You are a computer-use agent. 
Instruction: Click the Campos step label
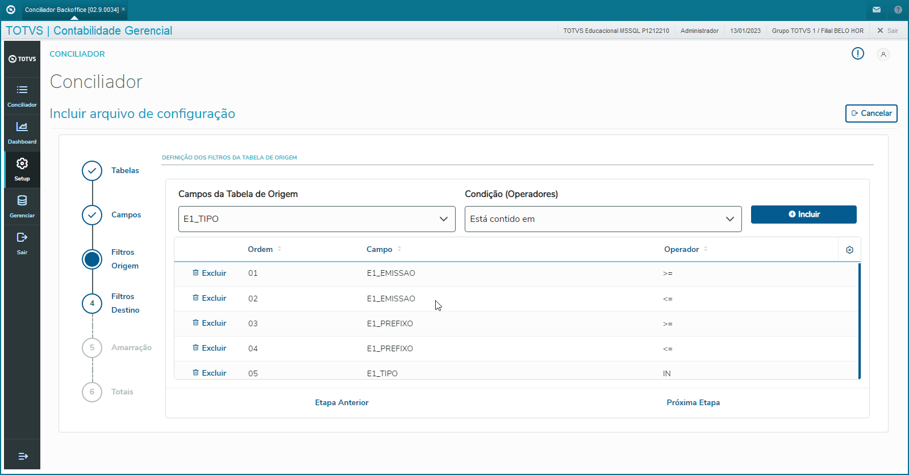[126, 215]
